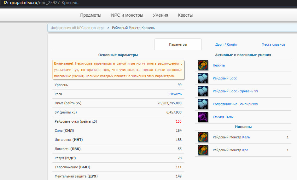The height and width of the screenshot is (180, 297).
Task: Click the browser address bar URL
Action: pos(41,3)
